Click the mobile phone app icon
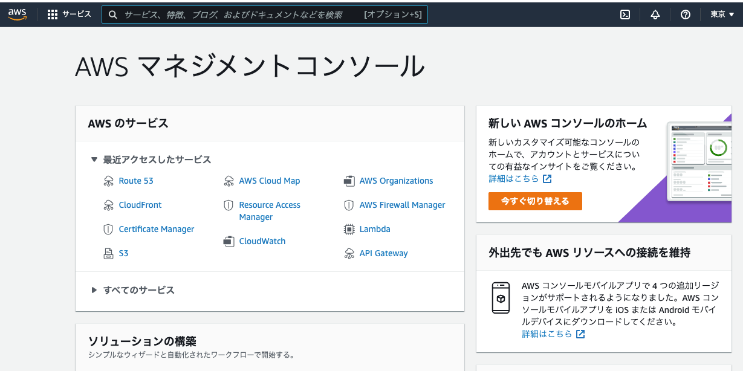This screenshot has width=743, height=371. (x=501, y=298)
